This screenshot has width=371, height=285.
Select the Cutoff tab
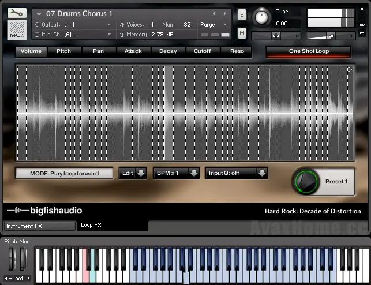(x=203, y=51)
